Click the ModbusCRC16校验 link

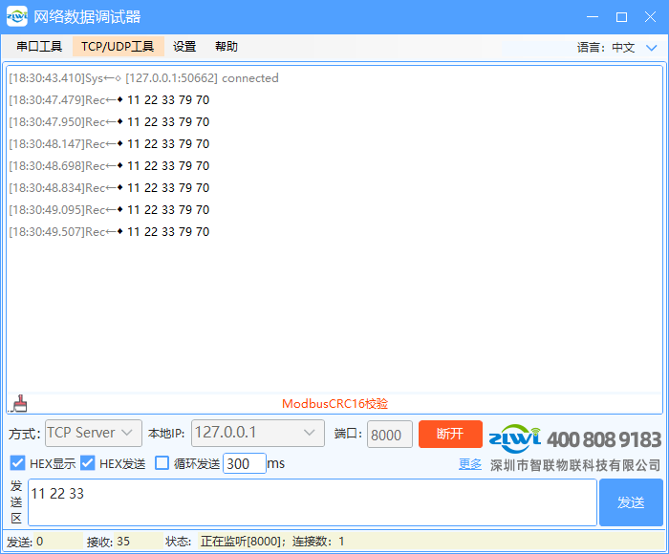[x=334, y=404]
